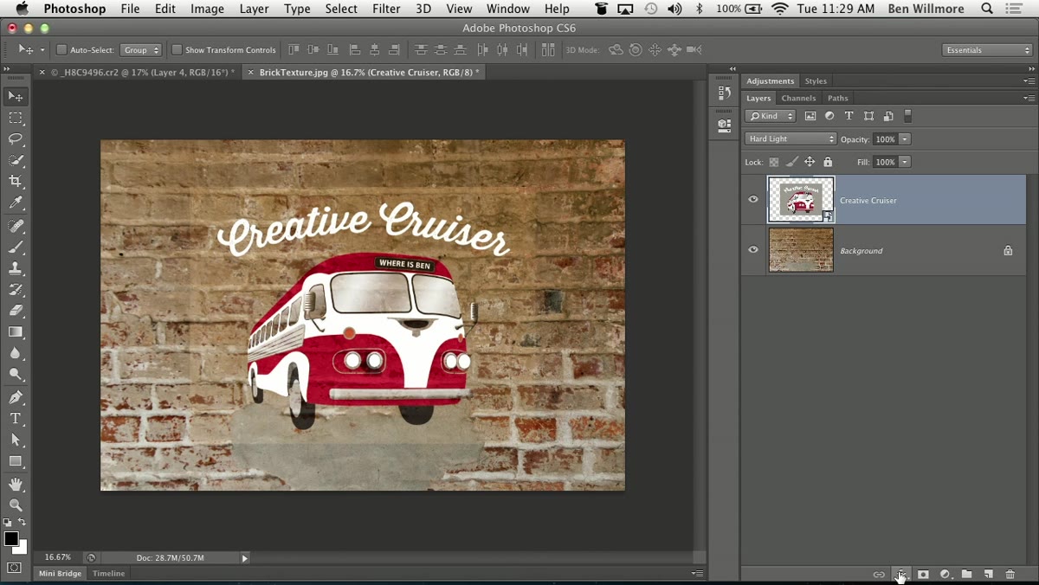1039x585 pixels.
Task: Hide the Creative Cruiser layer
Action: pos(752,200)
